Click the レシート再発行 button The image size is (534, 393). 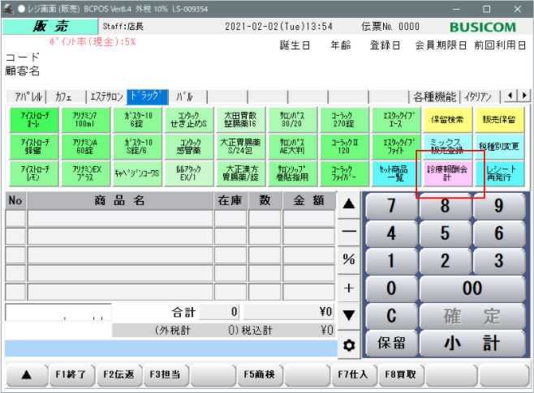click(499, 173)
